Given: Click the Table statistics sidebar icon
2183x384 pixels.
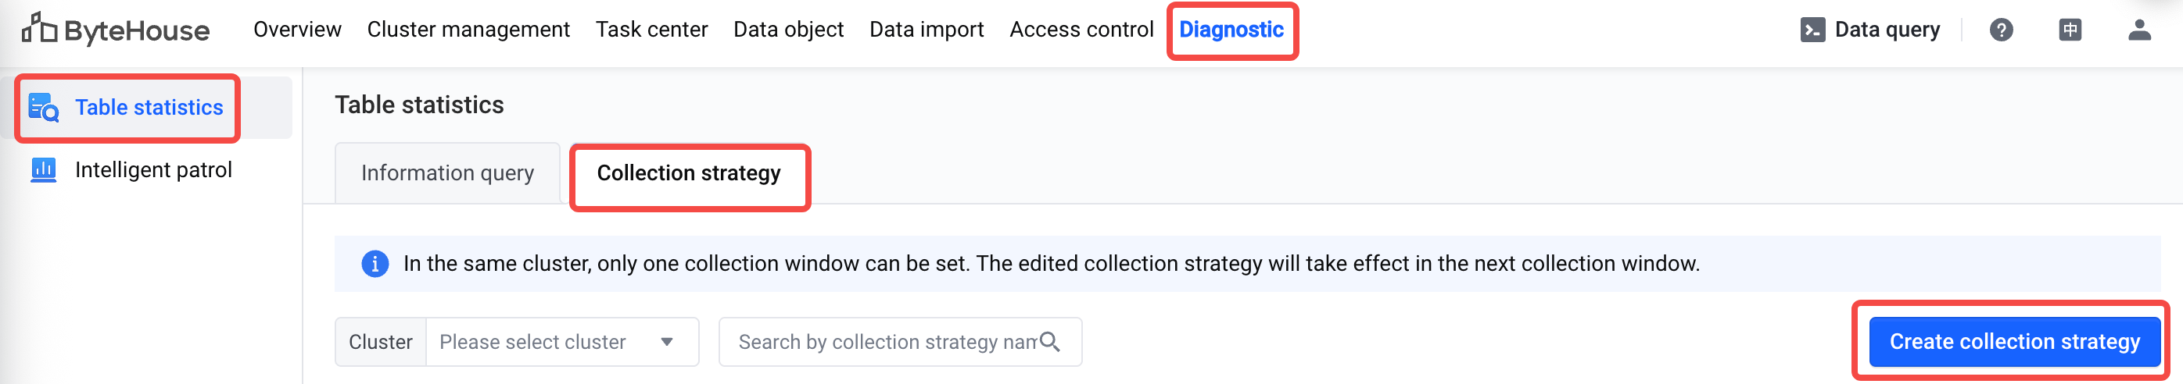Looking at the screenshot, I should pyautogui.click(x=43, y=108).
